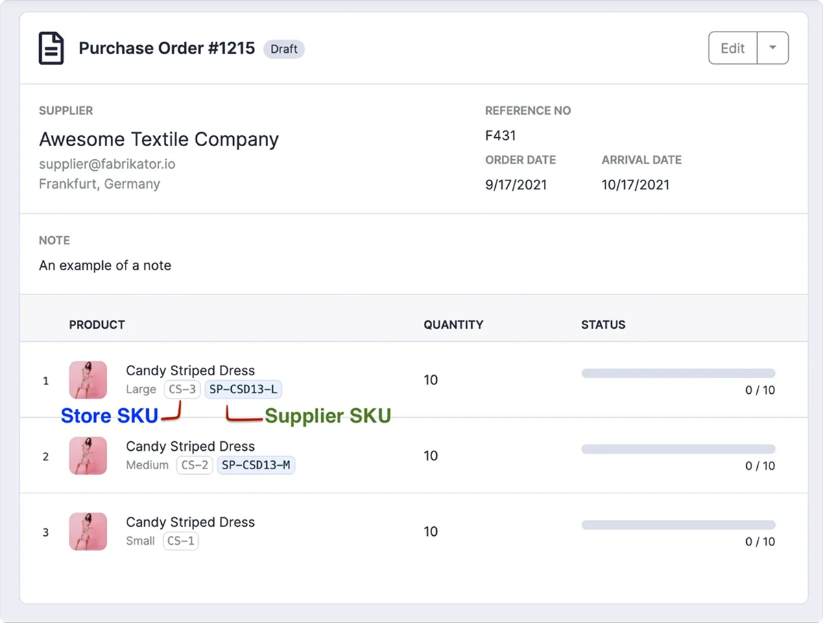Click the note text An example of a note
The width and height of the screenshot is (823, 623).
pyautogui.click(x=105, y=266)
